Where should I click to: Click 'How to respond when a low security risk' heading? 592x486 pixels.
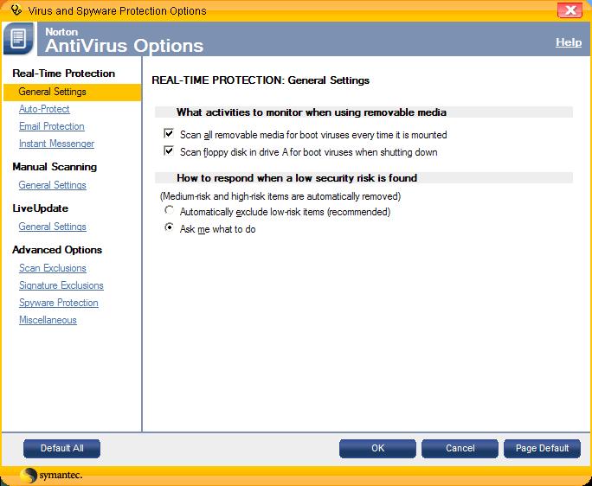[x=297, y=178]
